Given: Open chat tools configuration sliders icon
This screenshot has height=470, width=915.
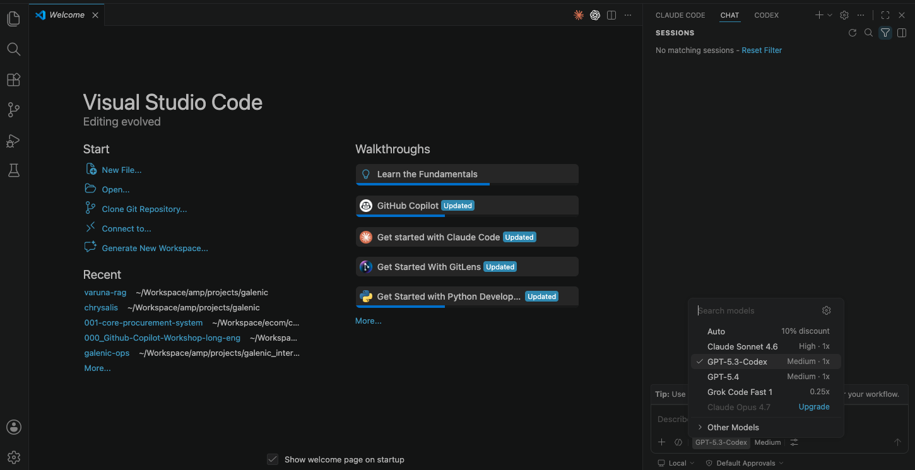Looking at the screenshot, I should [794, 442].
